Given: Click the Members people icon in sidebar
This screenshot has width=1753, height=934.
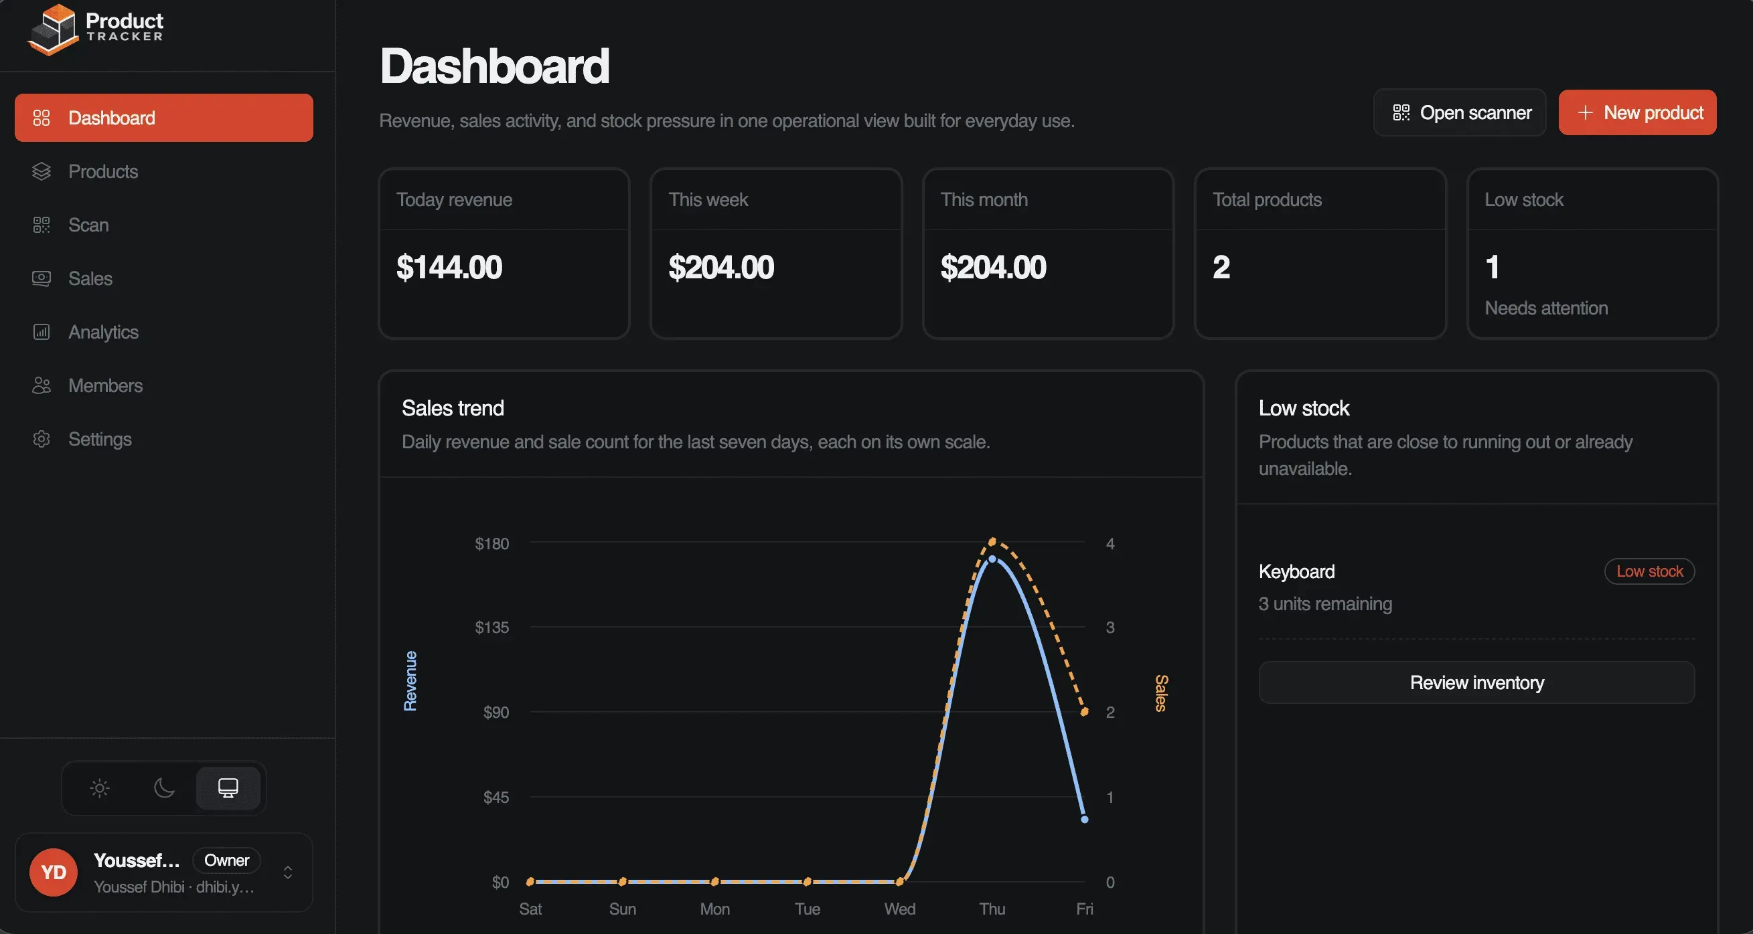Looking at the screenshot, I should click(42, 385).
